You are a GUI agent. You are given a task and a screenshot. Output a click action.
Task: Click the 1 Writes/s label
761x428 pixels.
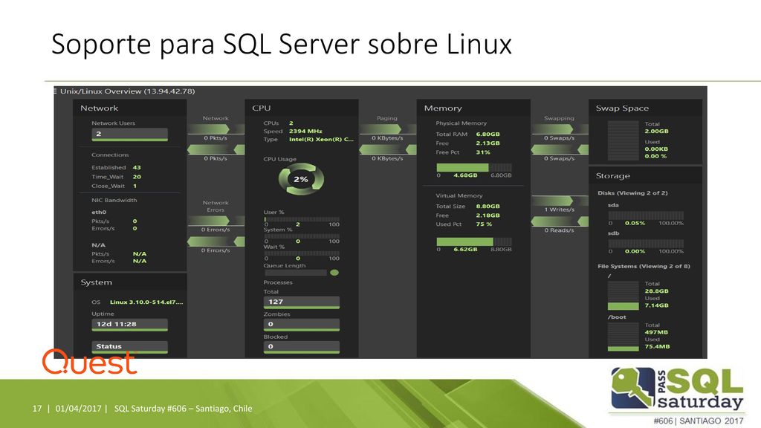(560, 210)
